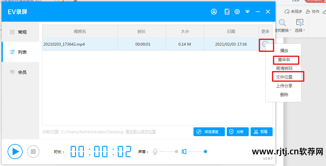This screenshot has height=166, width=326.
Task: Sort by the 日期 column header
Action: click(231, 31)
